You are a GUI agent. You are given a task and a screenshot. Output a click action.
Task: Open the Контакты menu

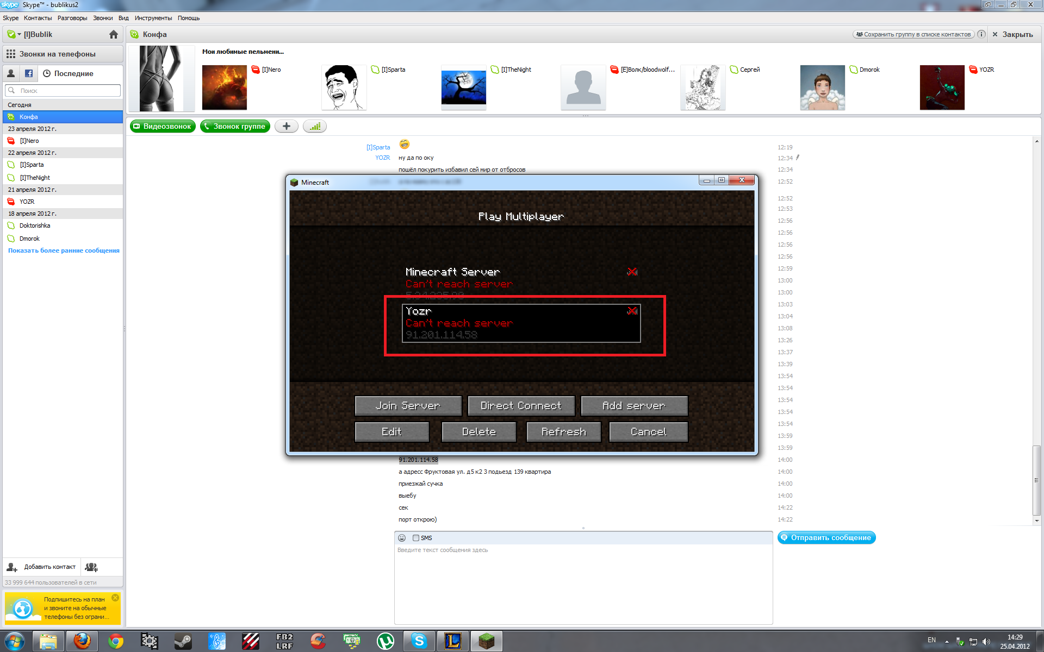38,18
